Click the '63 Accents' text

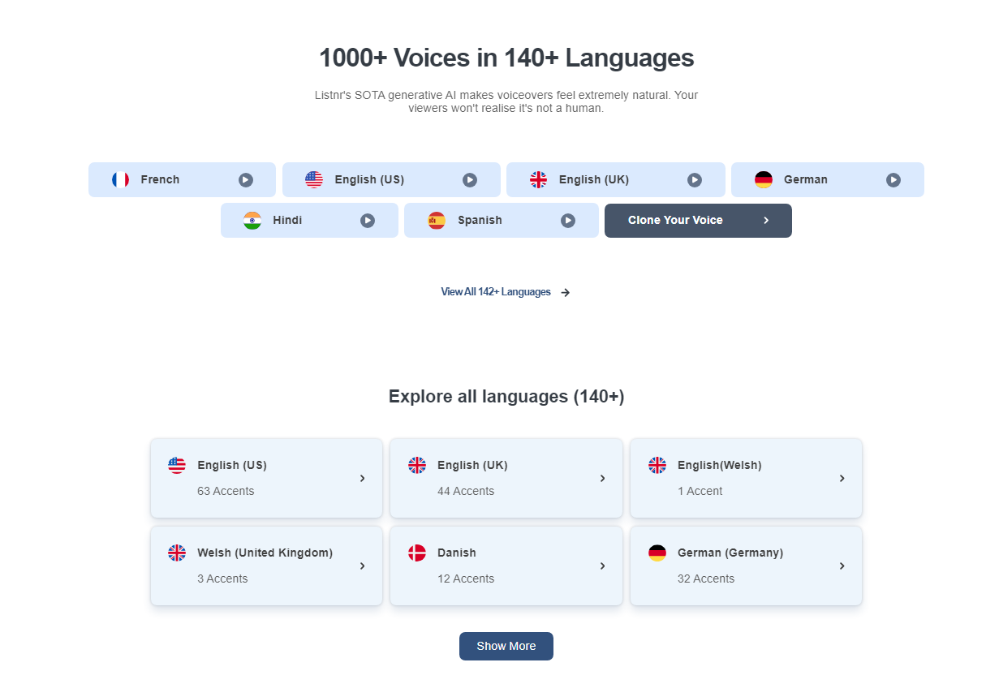[x=226, y=491]
